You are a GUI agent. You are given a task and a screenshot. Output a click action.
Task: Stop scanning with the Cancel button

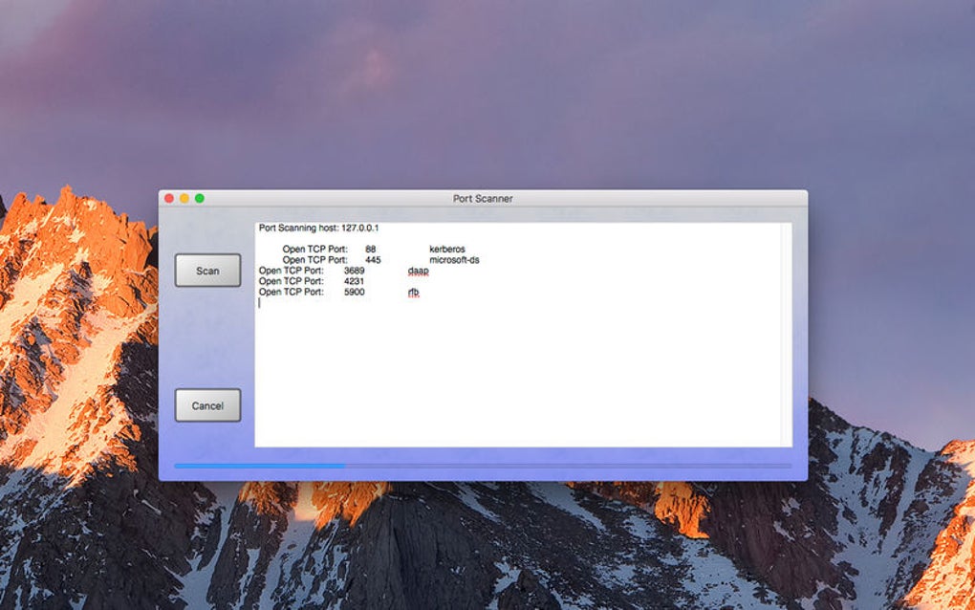tap(207, 405)
